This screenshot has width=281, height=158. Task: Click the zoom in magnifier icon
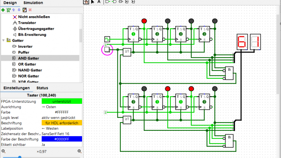pyautogui.click(x=80, y=152)
